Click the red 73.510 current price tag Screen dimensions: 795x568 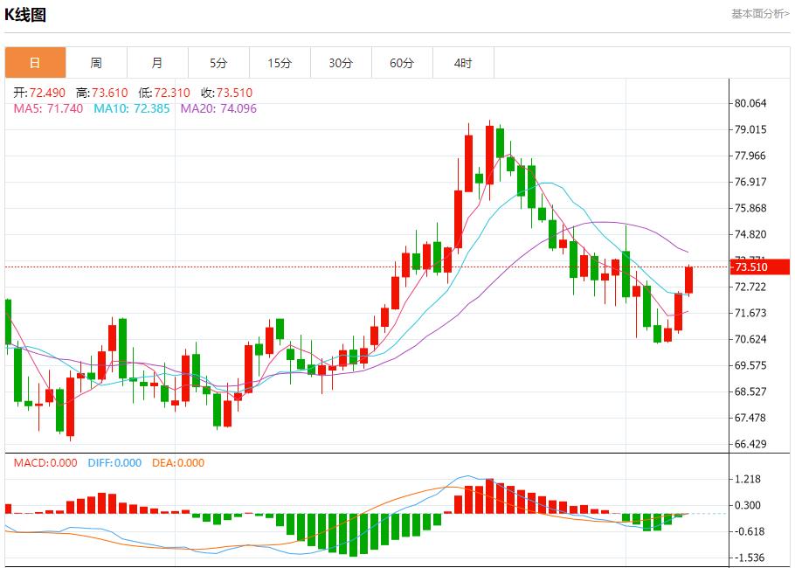751,267
